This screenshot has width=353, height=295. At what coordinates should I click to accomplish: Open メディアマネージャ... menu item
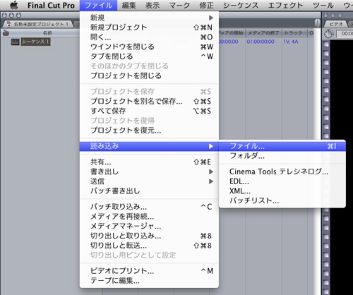pyautogui.click(x=149, y=226)
